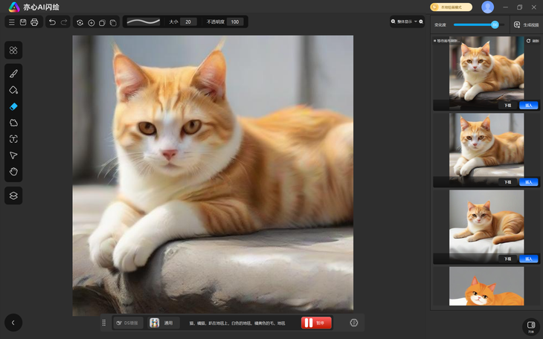This screenshot has width=543, height=339.
Task: Click the Print icon
Action: (34, 22)
